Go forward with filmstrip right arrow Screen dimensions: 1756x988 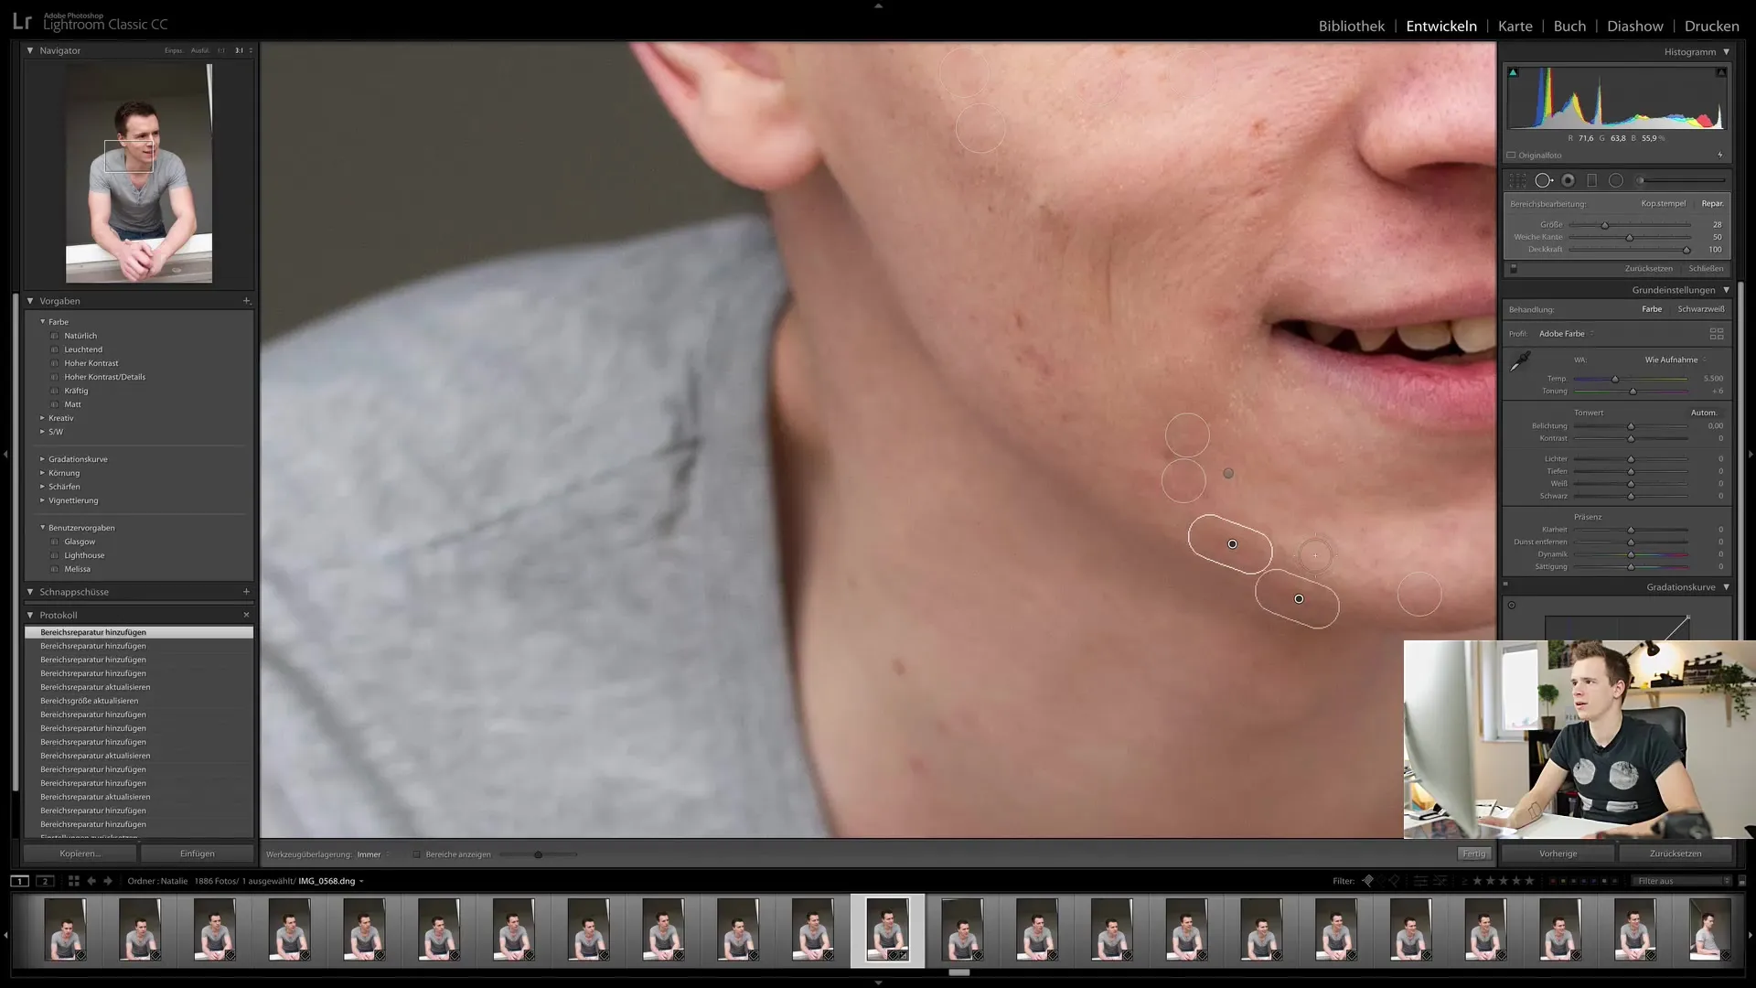pyautogui.click(x=108, y=881)
